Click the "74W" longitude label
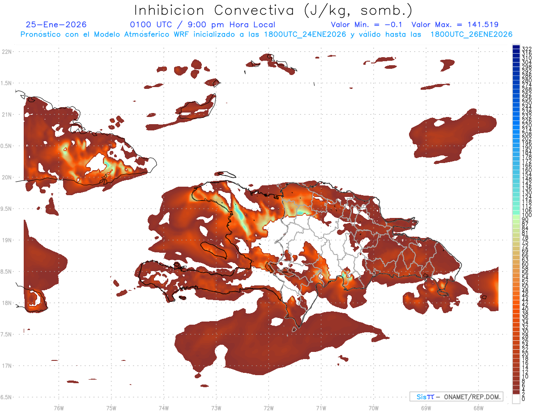Viewport: 537px width, 414px height. [164, 408]
